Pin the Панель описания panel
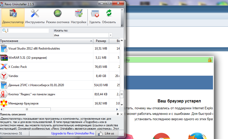The image size is (228, 139). pos(118,114)
